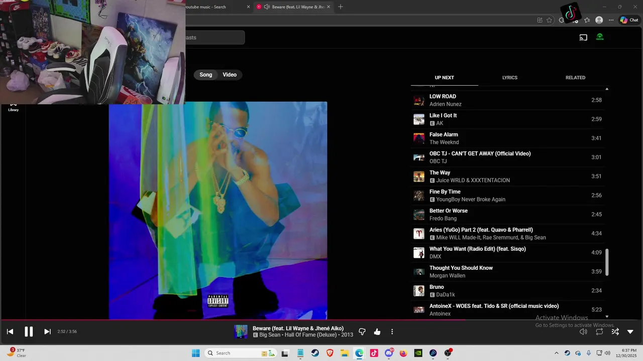The width and height of the screenshot is (643, 361).
Task: Click the False Alarm album thumbnail
Action: [x=419, y=138]
